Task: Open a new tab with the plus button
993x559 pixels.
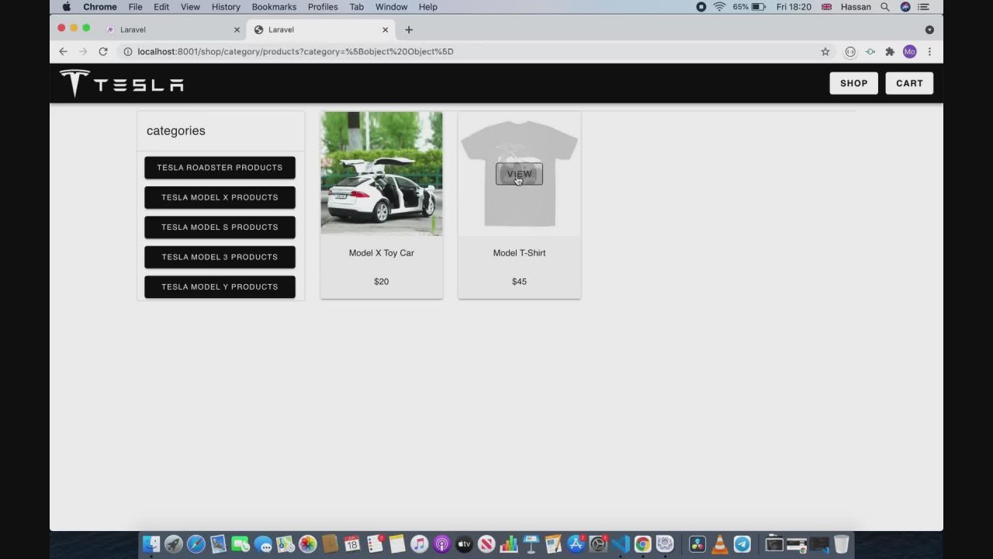Action: (409, 30)
